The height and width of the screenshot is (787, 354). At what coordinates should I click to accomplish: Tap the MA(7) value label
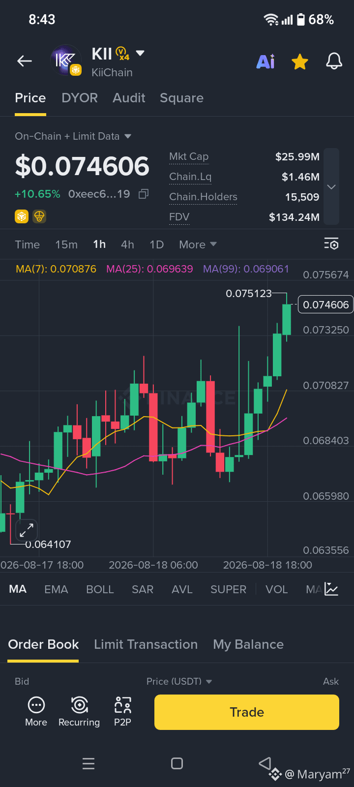tap(56, 269)
